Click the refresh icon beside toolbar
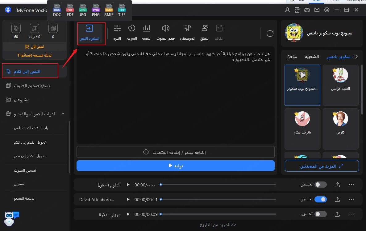Image resolution: width=366 pixels, height=231 pixels. [x=270, y=34]
